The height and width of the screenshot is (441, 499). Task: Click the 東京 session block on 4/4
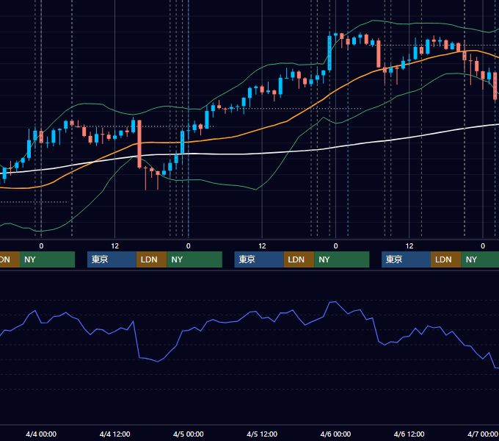(112, 259)
